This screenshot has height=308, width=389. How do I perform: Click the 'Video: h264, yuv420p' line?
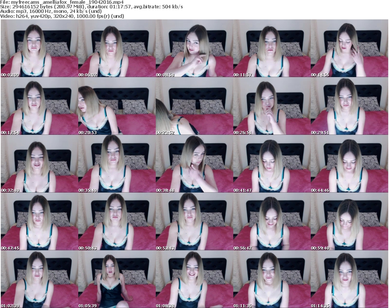(x=62, y=16)
